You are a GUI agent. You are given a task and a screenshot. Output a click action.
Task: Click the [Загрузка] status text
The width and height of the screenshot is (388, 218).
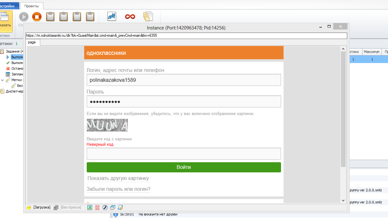(42, 208)
